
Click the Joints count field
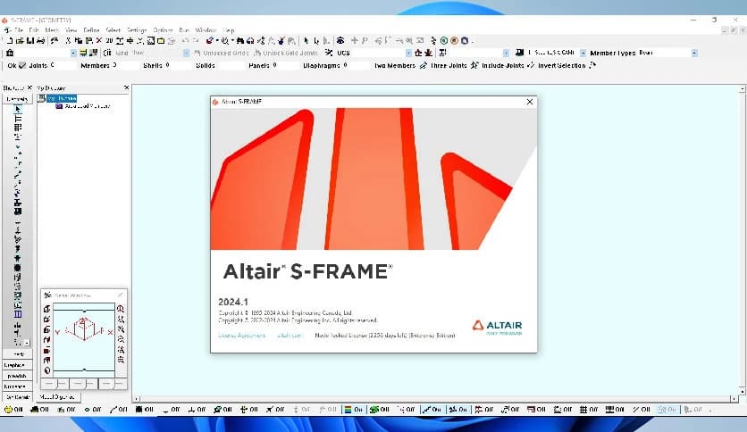(x=62, y=65)
